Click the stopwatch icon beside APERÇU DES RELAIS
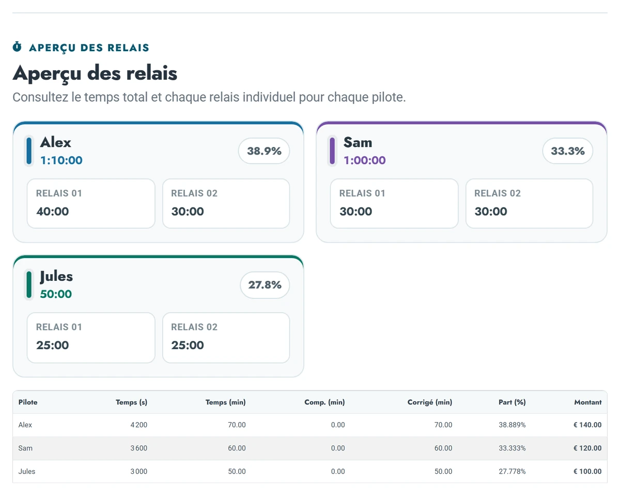 click(x=17, y=48)
